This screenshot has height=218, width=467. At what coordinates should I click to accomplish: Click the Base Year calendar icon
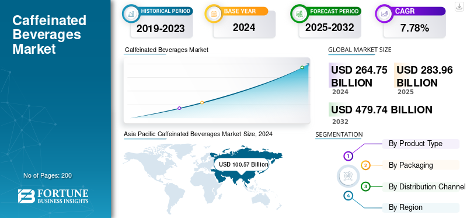coord(214,13)
